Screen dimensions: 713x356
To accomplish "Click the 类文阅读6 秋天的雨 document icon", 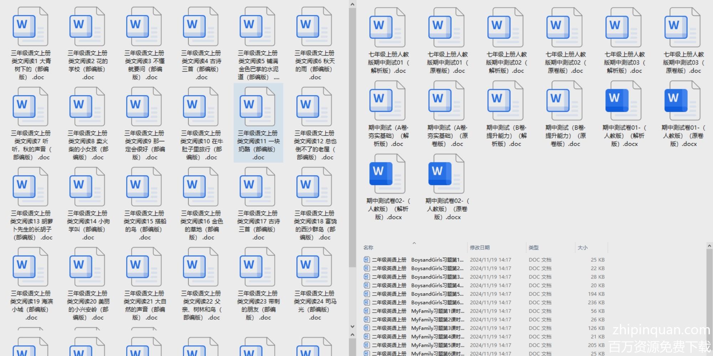I will point(314,27).
